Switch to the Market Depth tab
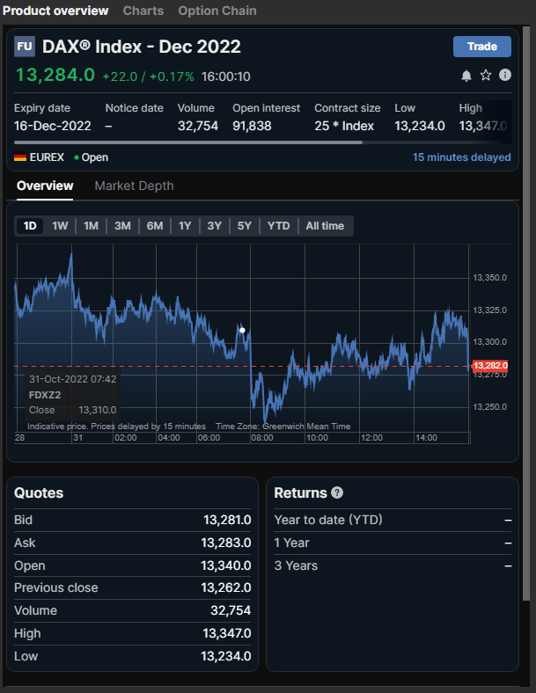 coord(134,186)
